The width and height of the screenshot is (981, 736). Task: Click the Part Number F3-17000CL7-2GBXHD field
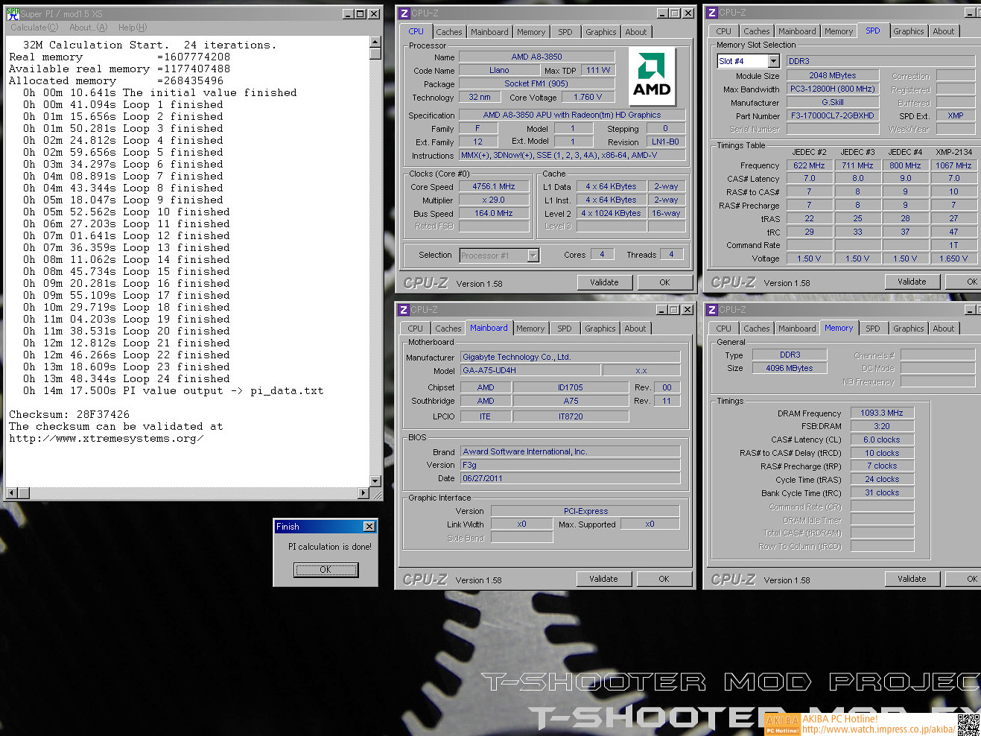coord(833,116)
